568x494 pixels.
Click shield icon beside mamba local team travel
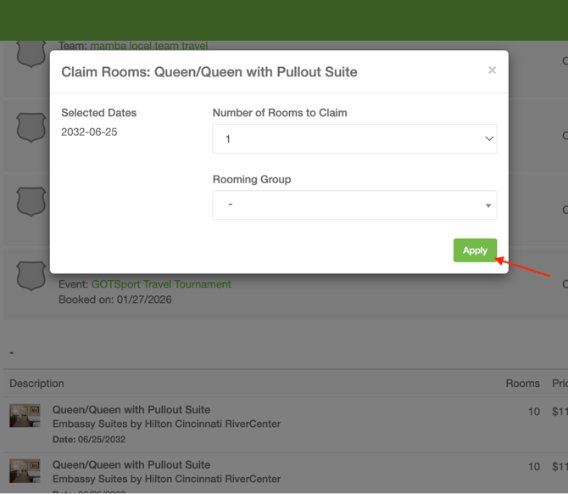point(31,53)
